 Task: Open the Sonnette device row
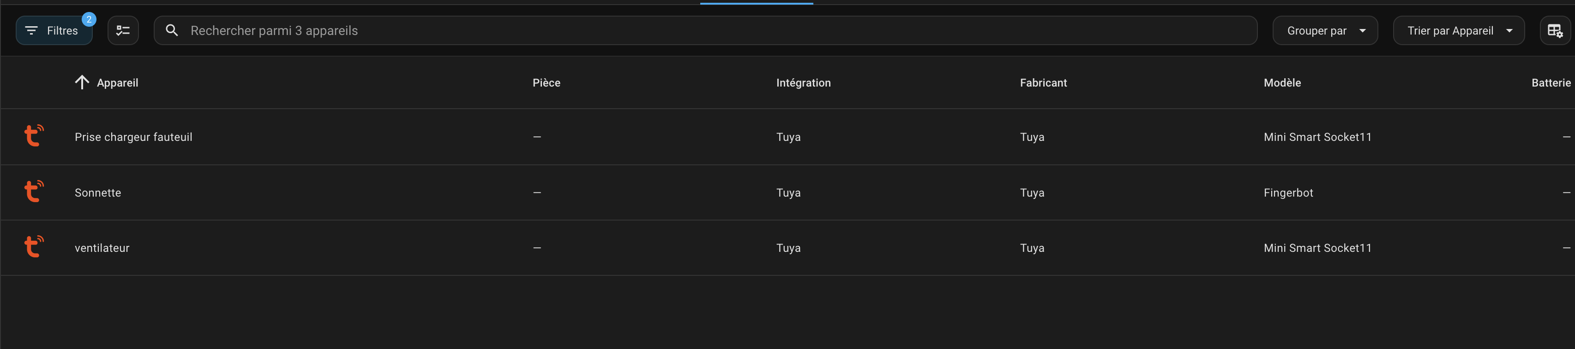click(787, 192)
